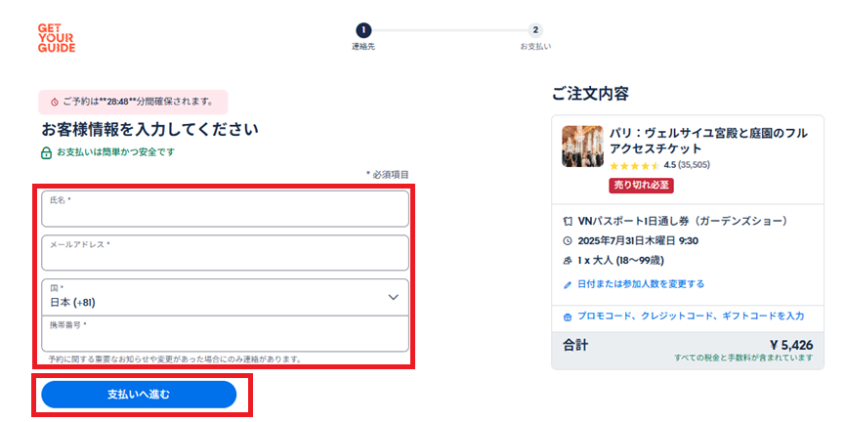
Task: Click the people icon beside 1 x 大人
Action: (567, 261)
